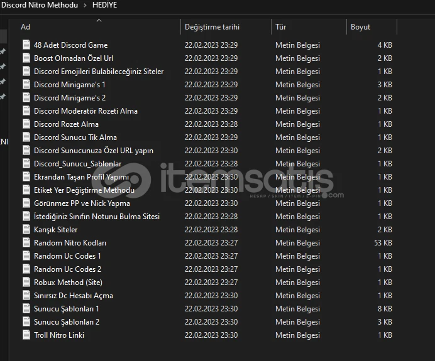This screenshot has width=435, height=361.
Task: Select the document icon beside Troll Nitro Linki
Action: 26,335
